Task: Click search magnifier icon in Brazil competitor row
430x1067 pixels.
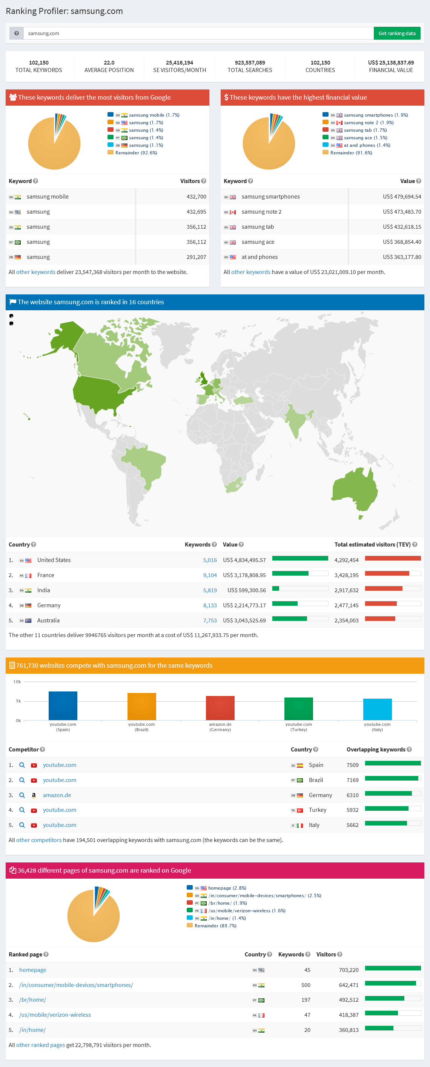Action: [22, 780]
